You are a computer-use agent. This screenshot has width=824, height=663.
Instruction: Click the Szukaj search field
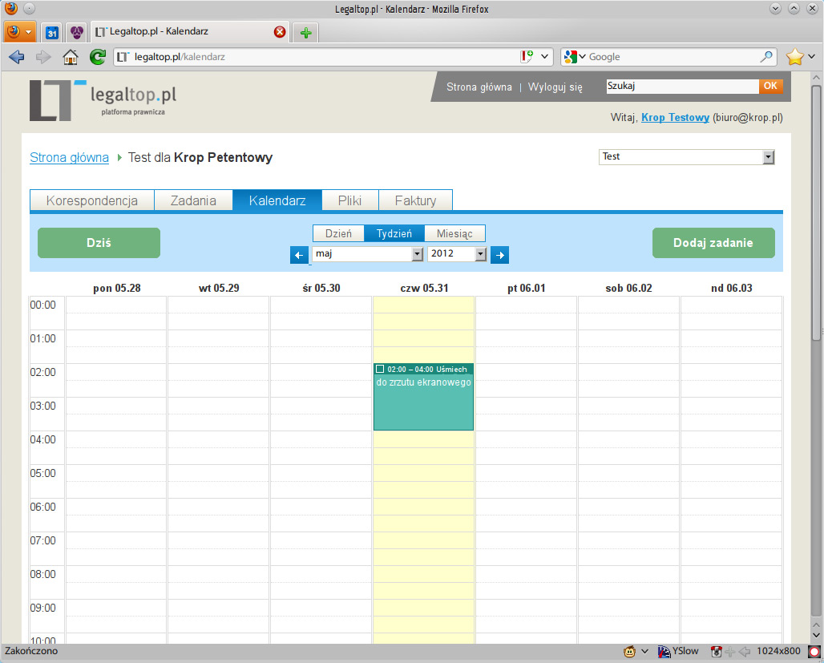pos(681,86)
